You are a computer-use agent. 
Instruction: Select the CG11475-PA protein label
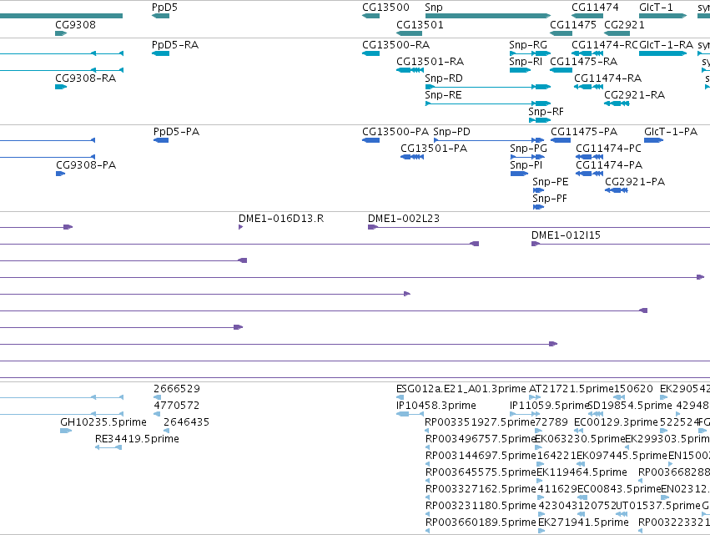point(584,131)
